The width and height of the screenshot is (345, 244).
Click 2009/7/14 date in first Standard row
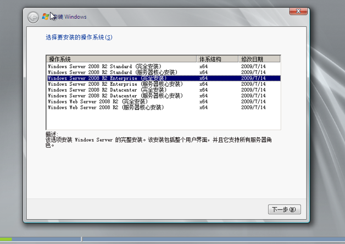[253, 66]
